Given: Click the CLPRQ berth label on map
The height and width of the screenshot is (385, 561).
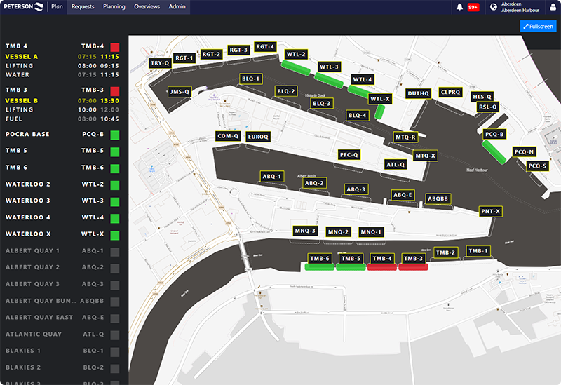Looking at the screenshot, I should click(450, 93).
